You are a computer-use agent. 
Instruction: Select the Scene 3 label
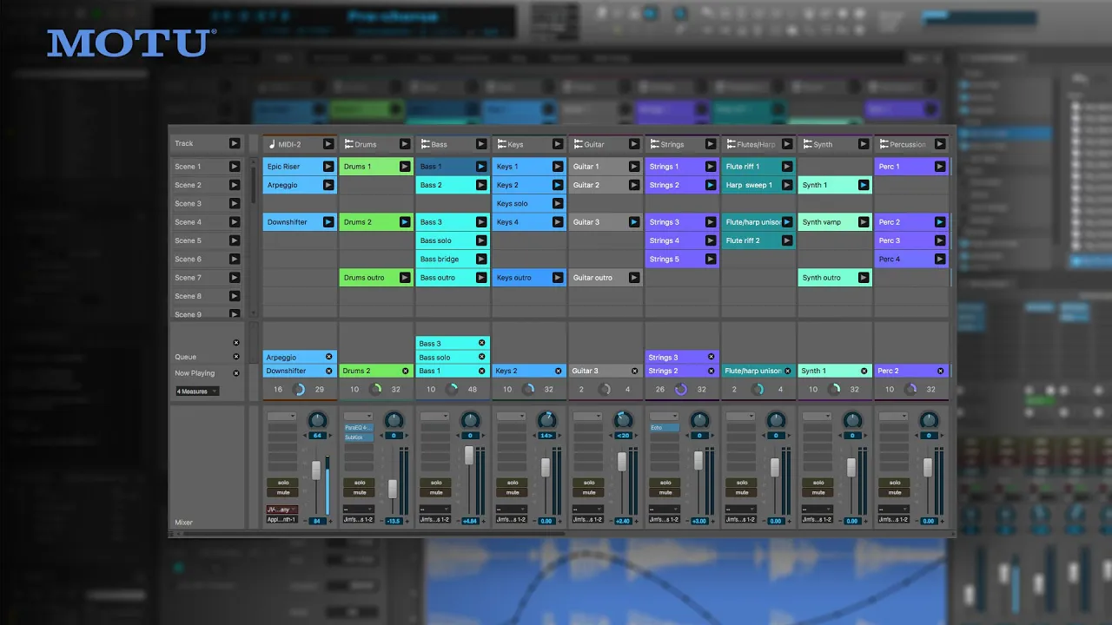[x=188, y=204]
